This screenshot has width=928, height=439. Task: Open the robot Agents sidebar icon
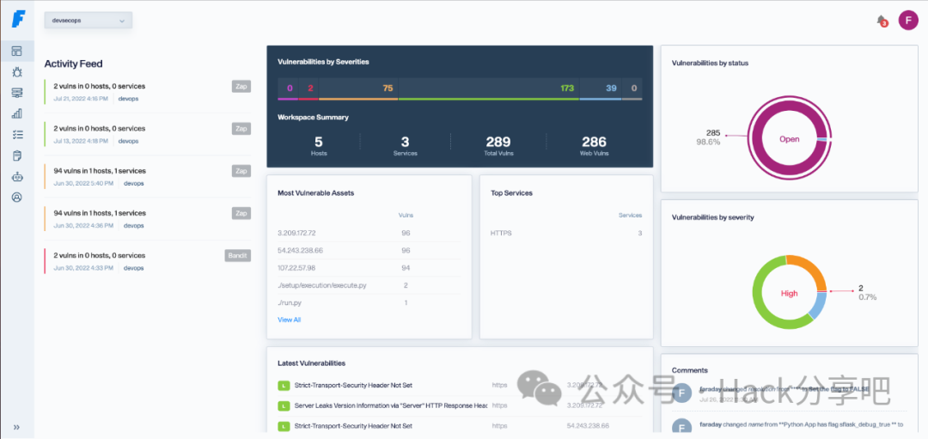(x=17, y=176)
